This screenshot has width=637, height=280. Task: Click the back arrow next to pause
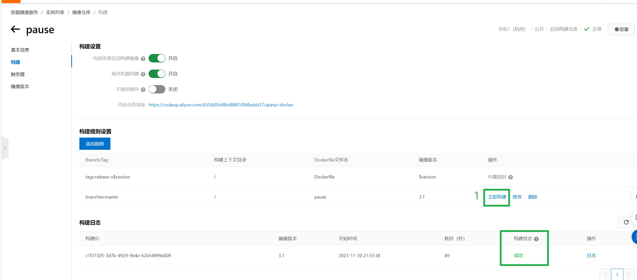pyautogui.click(x=15, y=29)
